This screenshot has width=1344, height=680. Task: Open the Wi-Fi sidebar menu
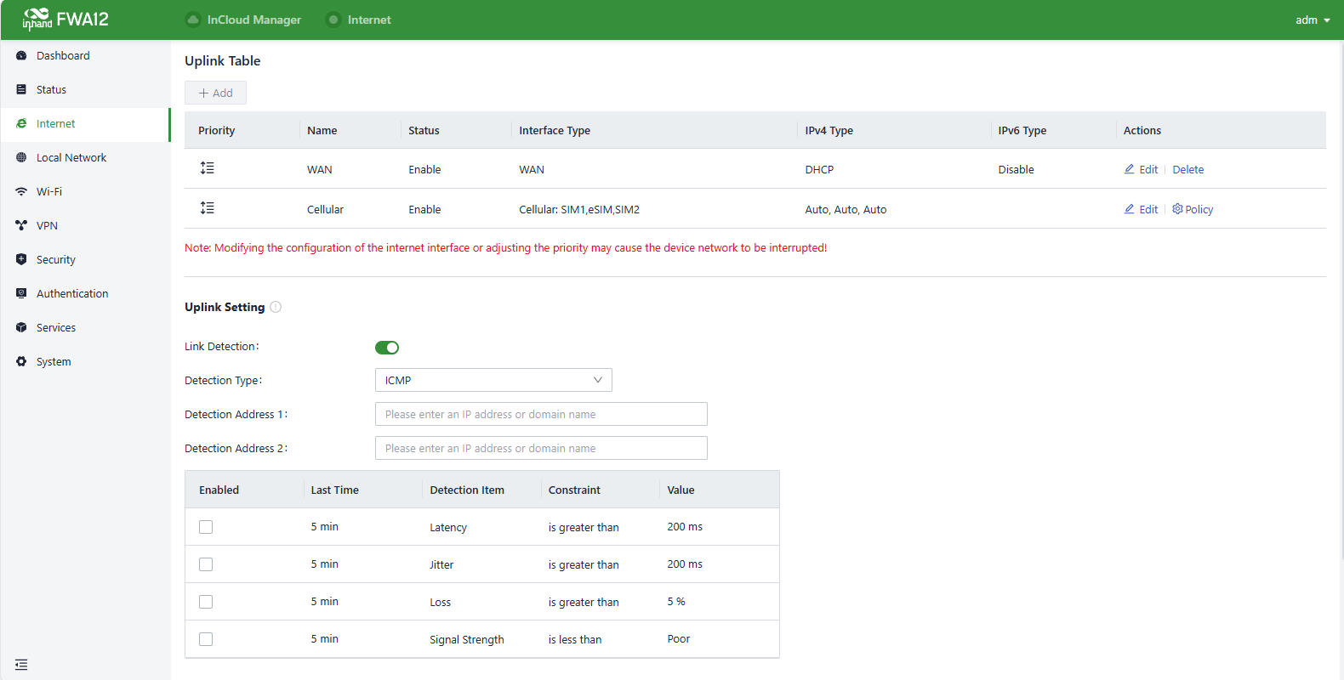tap(49, 191)
